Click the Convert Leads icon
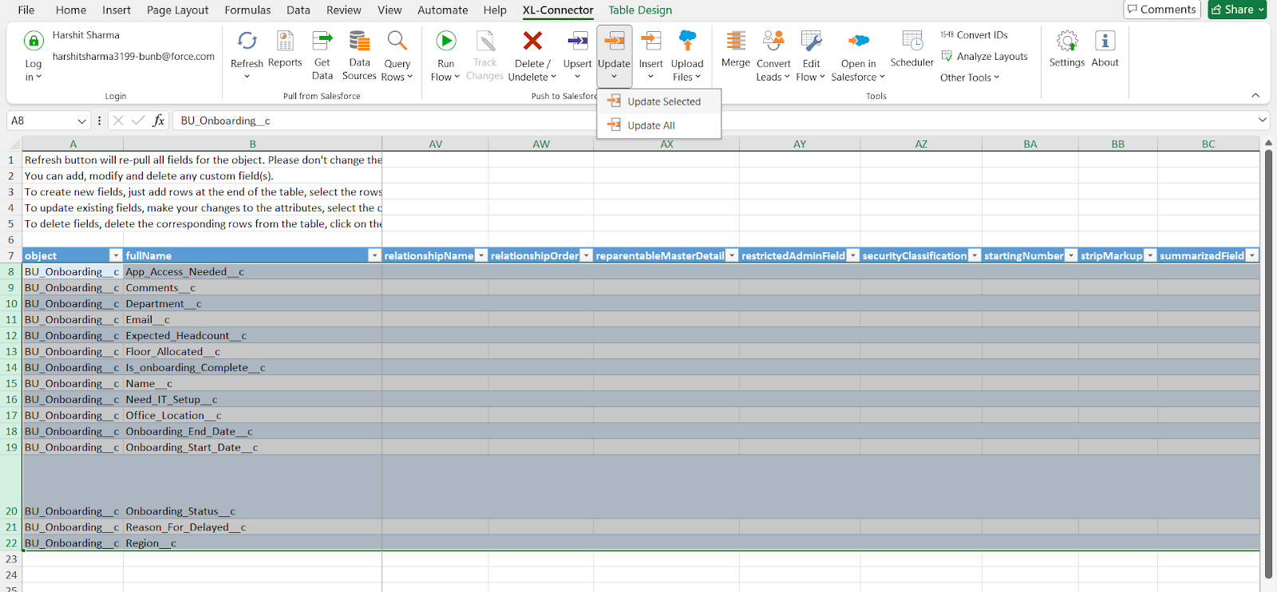 click(773, 41)
